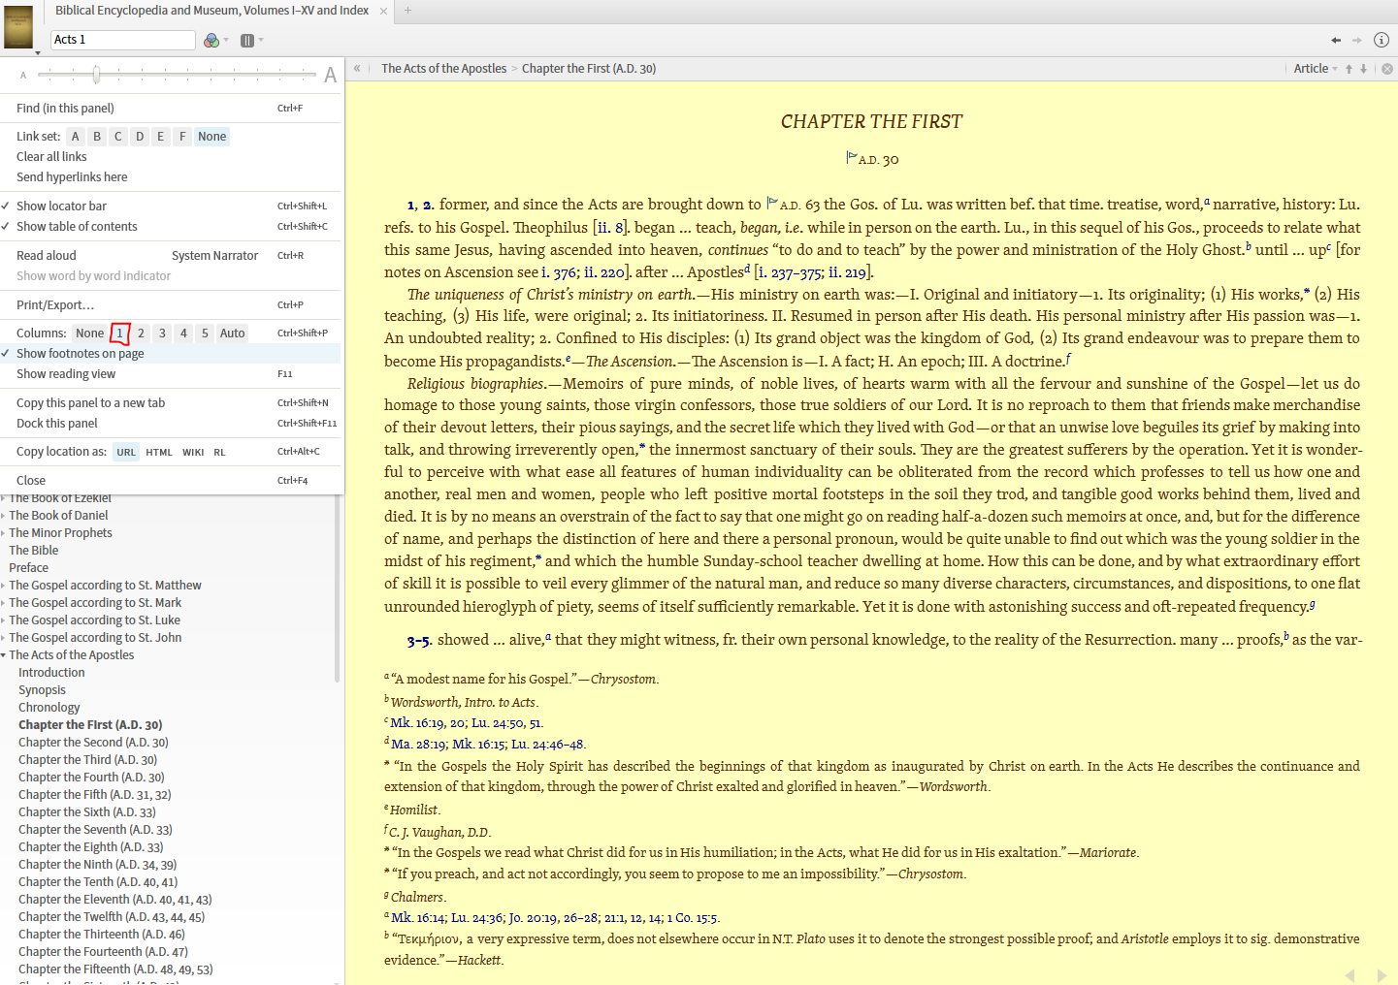Image resolution: width=1398 pixels, height=985 pixels.
Task: Close the Biblical Encyclopedia tab
Action: tap(383, 11)
